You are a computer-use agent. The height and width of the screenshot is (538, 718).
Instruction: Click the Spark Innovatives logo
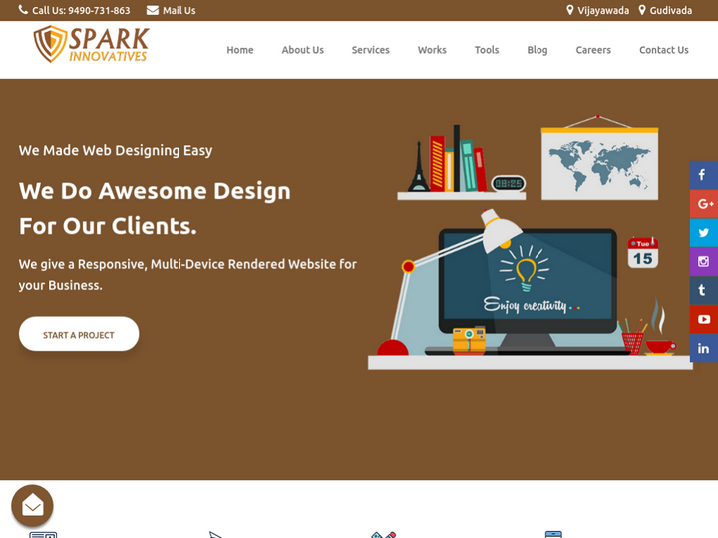click(91, 45)
